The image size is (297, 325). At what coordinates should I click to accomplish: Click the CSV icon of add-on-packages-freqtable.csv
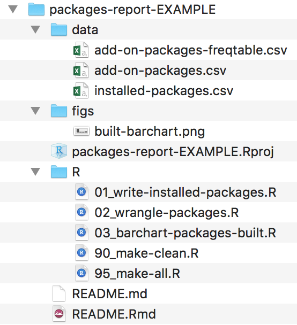tap(81, 50)
